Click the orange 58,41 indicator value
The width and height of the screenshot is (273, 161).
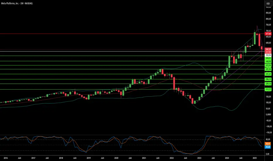tap(268, 144)
